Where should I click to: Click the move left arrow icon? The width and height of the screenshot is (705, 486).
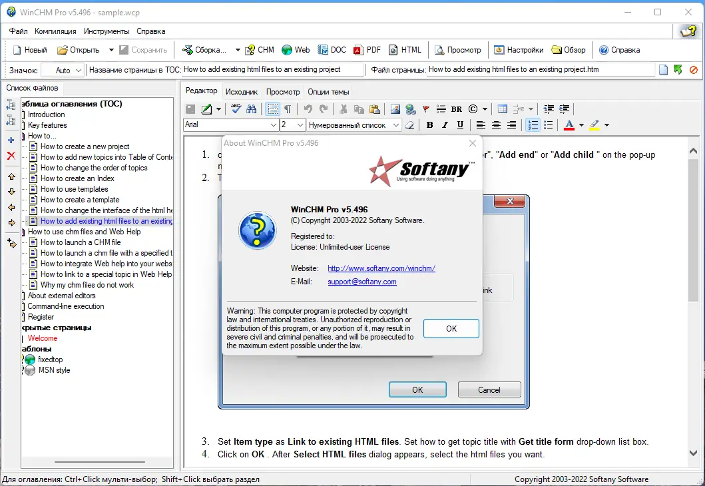(x=11, y=207)
